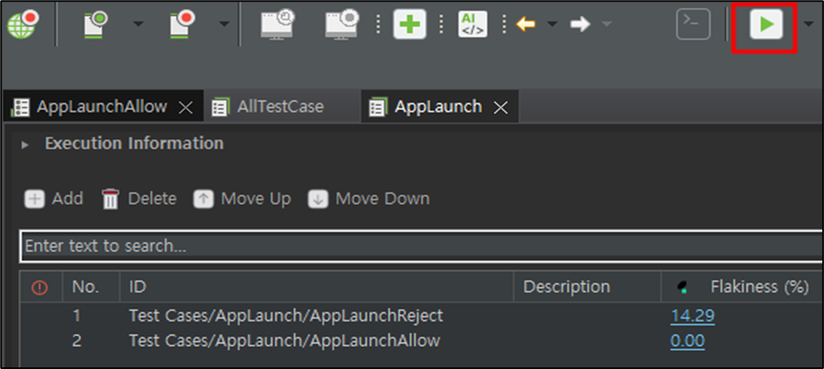Click the ID column header
This screenshot has height=369, width=824.
point(316,287)
